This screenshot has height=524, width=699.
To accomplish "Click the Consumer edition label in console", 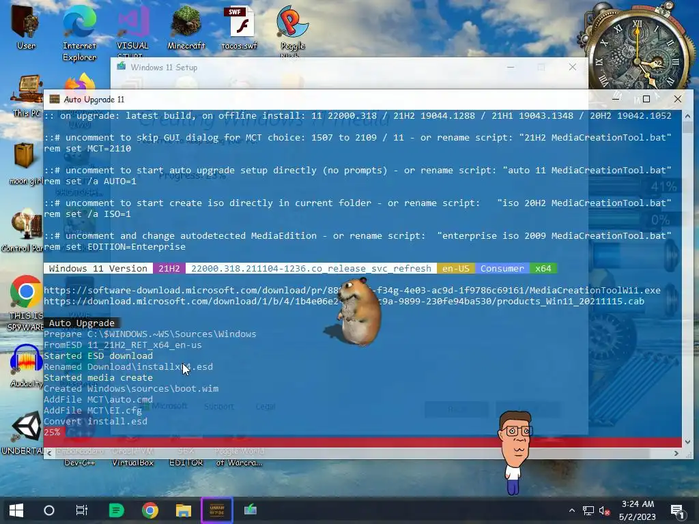I will click(x=502, y=268).
